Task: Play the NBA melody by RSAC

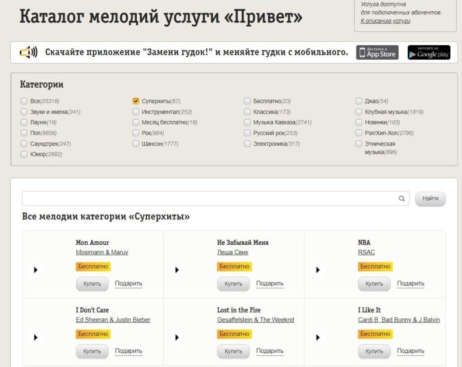Action: (318, 270)
